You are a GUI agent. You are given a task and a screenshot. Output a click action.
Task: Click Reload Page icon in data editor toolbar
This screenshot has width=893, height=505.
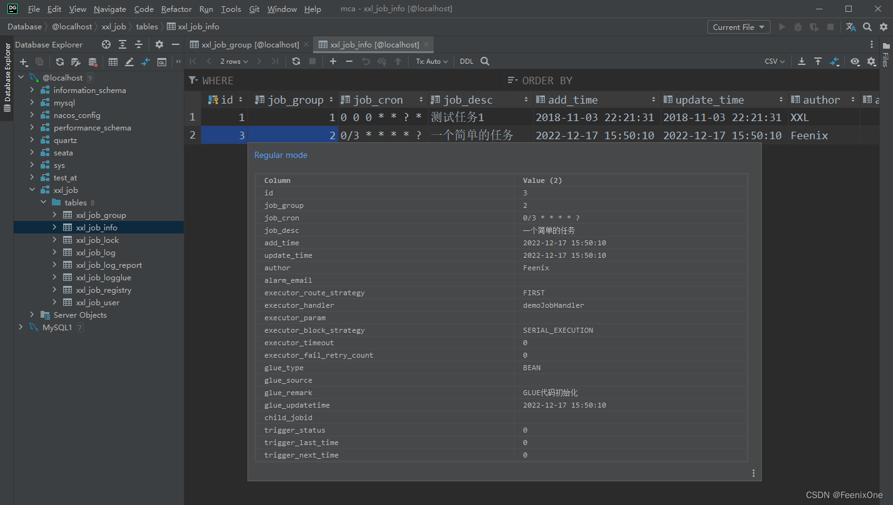[x=296, y=61]
